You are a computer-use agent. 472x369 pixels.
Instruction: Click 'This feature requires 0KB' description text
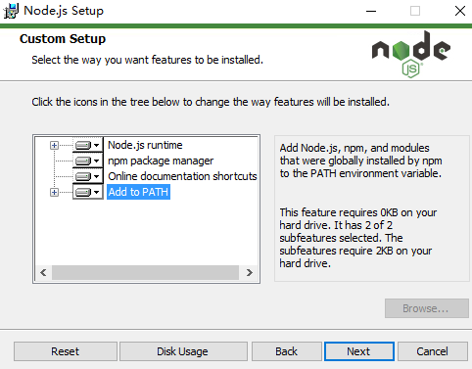pos(358,238)
